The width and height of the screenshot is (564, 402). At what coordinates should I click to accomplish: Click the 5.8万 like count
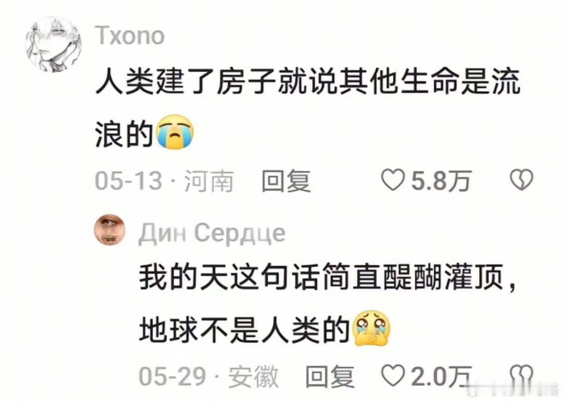441,181
